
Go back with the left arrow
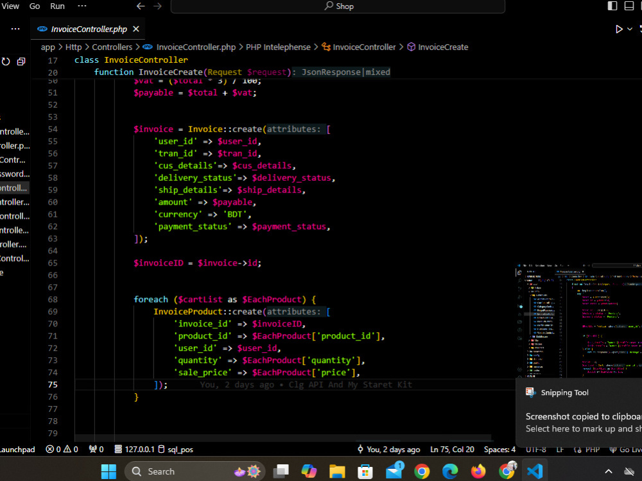click(x=141, y=6)
